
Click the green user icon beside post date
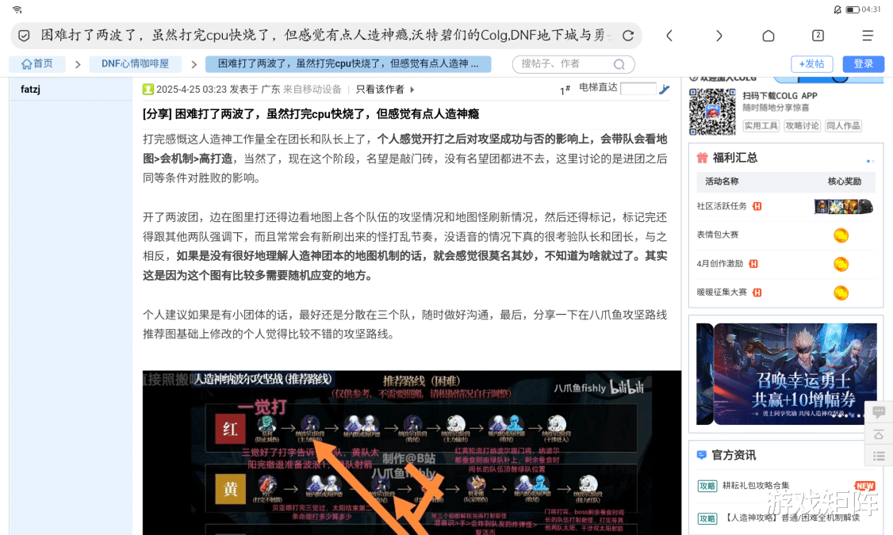click(x=148, y=90)
